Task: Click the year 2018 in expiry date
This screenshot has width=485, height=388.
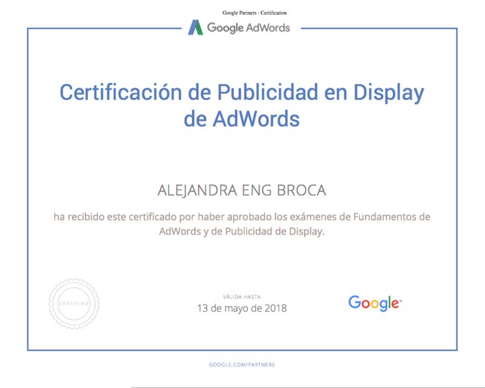Action: 274,308
